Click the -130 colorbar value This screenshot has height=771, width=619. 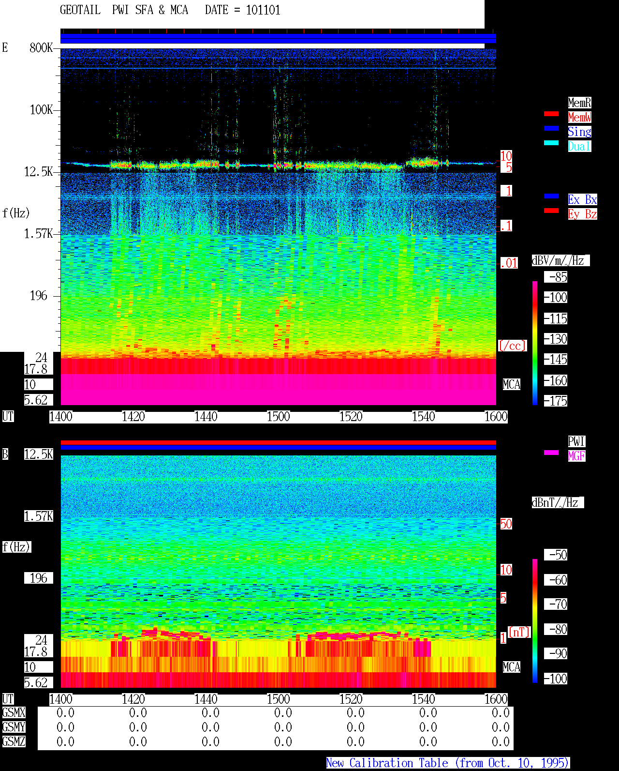556,339
